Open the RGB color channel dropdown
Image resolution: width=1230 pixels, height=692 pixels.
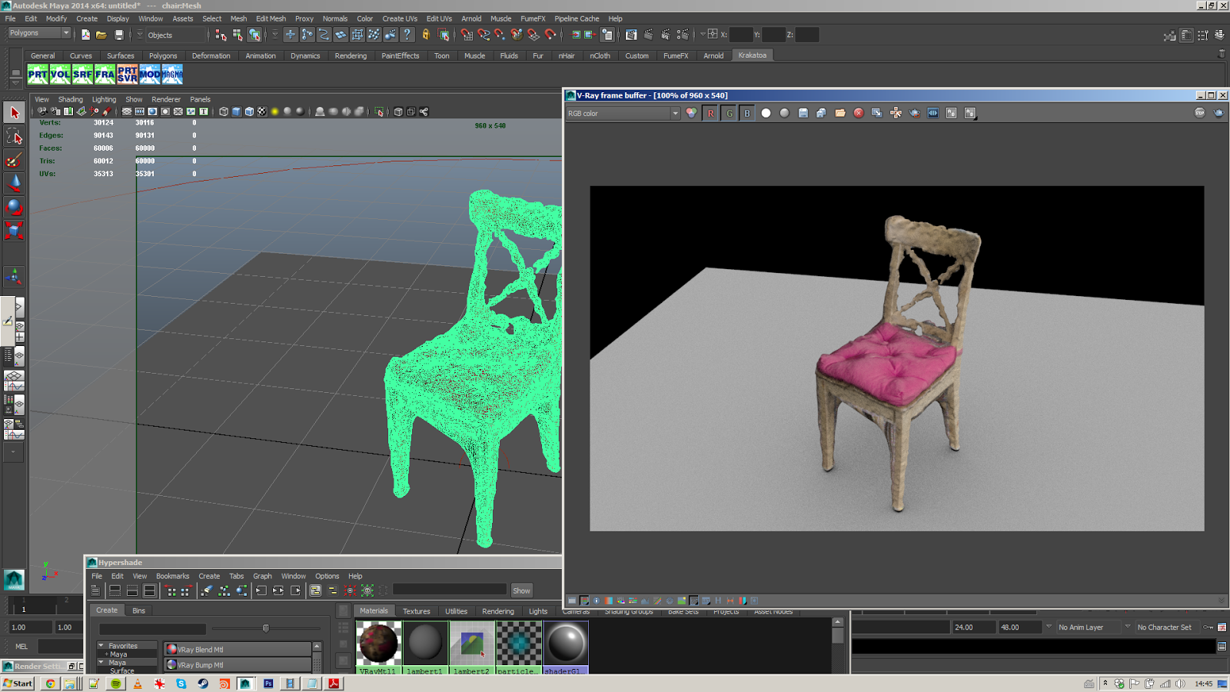[x=623, y=113]
